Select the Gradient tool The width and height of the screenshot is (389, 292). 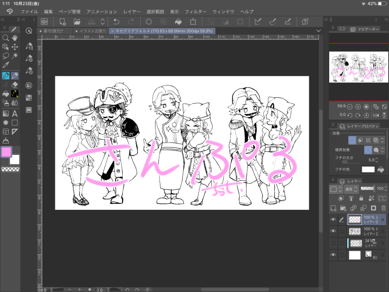click(5, 113)
